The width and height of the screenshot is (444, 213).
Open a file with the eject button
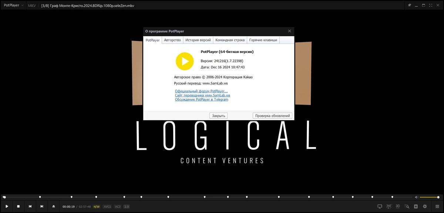pos(54,206)
